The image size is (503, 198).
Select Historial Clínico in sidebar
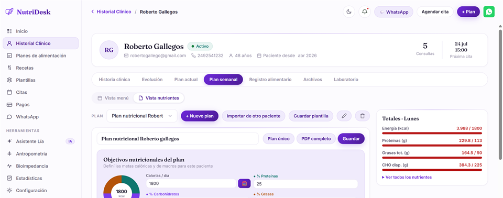coord(40,43)
